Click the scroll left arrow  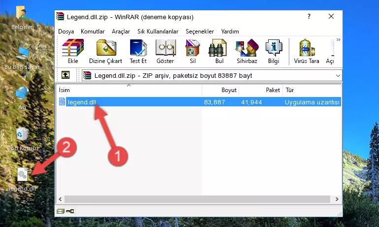click(60, 199)
